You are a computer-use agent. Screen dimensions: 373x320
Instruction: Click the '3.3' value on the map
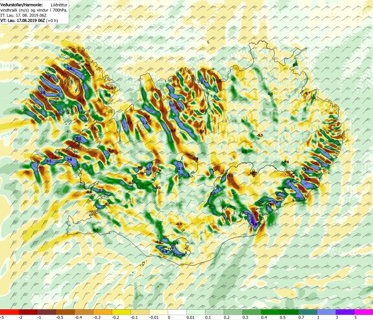click(x=164, y=251)
